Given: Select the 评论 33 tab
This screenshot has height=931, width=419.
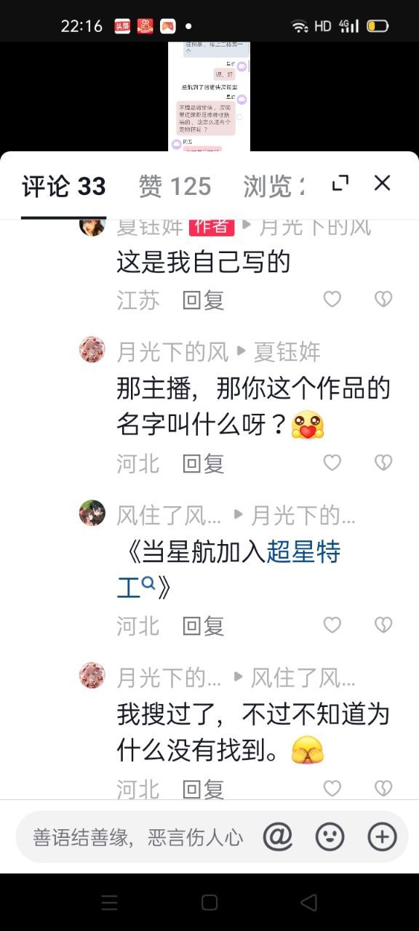Looking at the screenshot, I should tap(64, 187).
